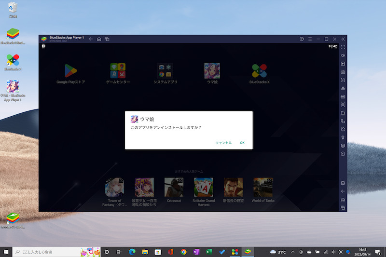Click the Windows taskbar search box
This screenshot has width=386, height=257.
(x=46, y=252)
